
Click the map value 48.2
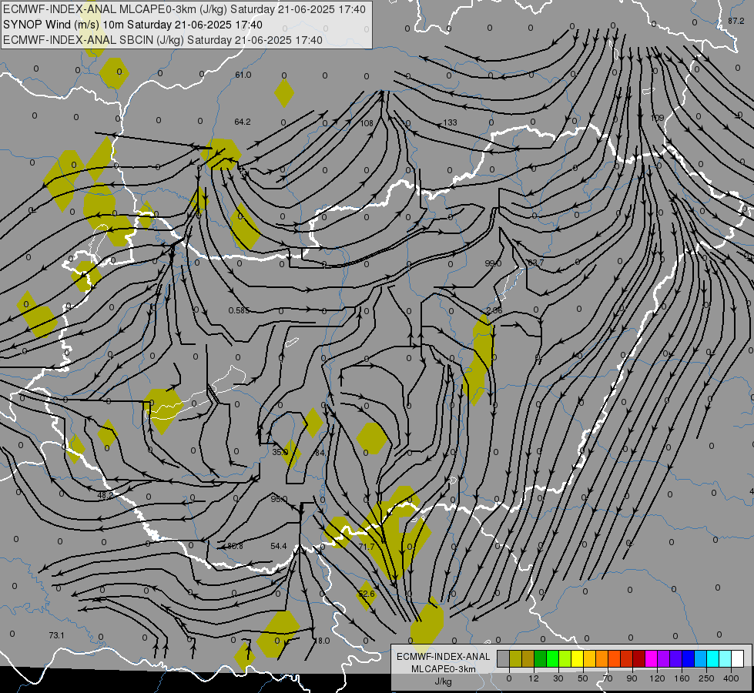click(106, 495)
